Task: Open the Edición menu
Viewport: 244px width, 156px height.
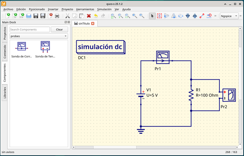Action: [x=21, y=9]
